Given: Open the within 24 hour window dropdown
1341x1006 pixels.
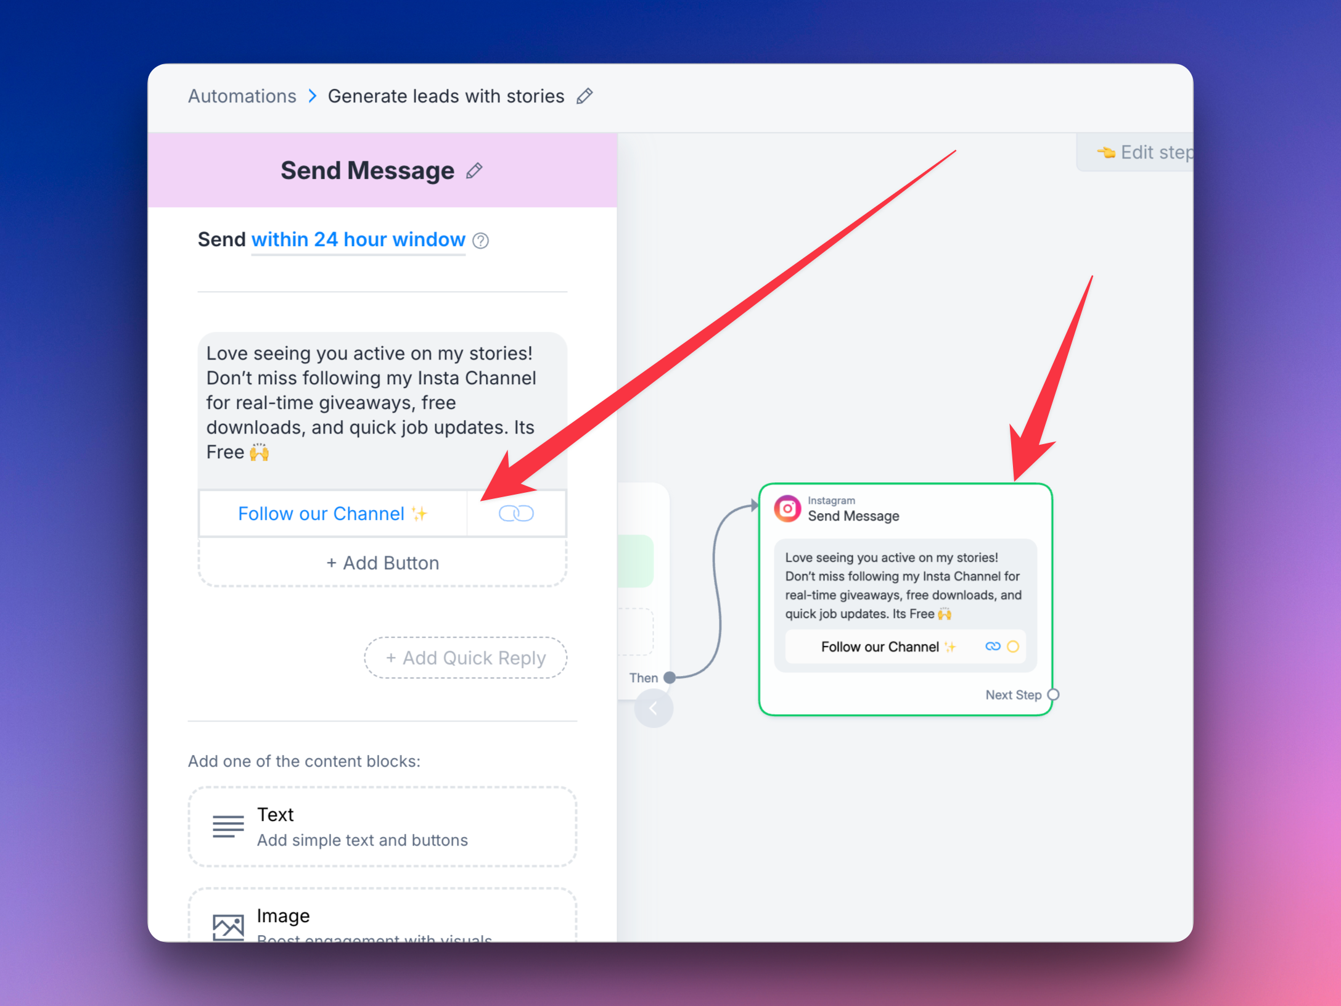Looking at the screenshot, I should pos(358,239).
